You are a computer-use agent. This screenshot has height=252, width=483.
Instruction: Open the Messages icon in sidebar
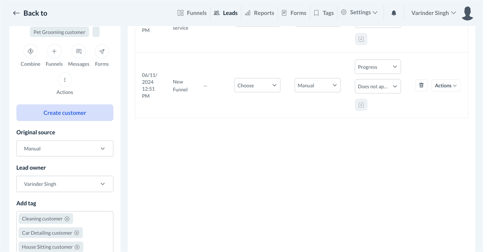[x=79, y=51]
